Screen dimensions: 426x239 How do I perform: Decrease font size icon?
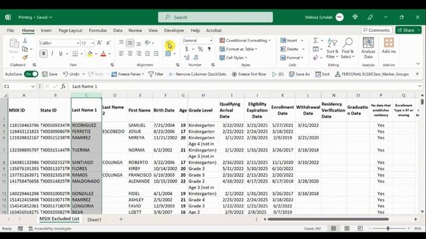coord(108,42)
